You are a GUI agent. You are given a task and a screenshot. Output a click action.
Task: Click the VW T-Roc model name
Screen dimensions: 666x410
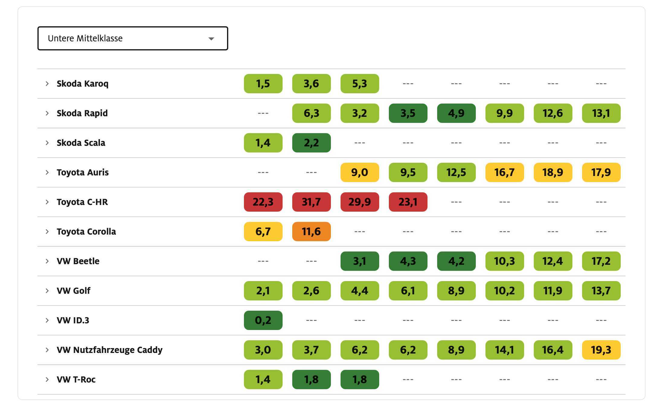76,380
